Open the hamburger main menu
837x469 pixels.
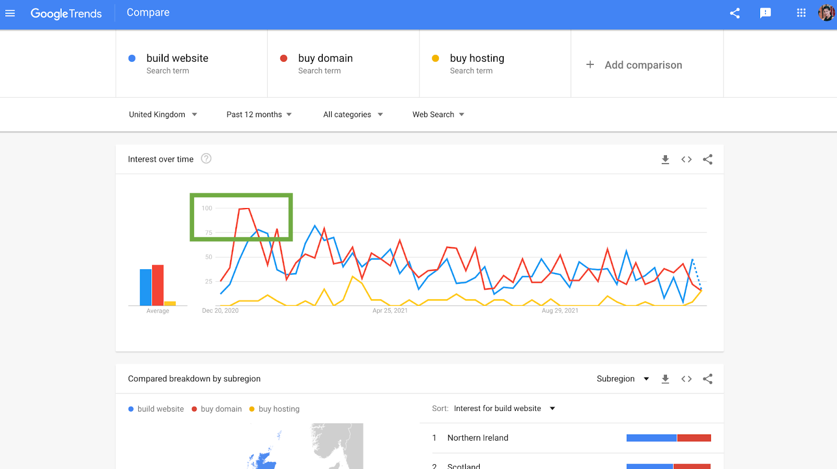[x=10, y=13]
